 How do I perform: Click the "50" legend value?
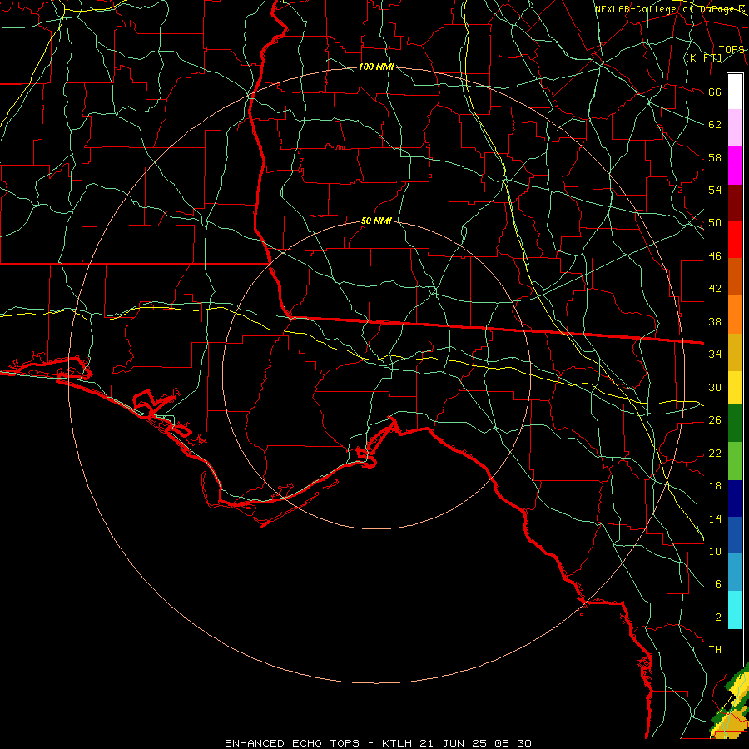pyautogui.click(x=715, y=223)
